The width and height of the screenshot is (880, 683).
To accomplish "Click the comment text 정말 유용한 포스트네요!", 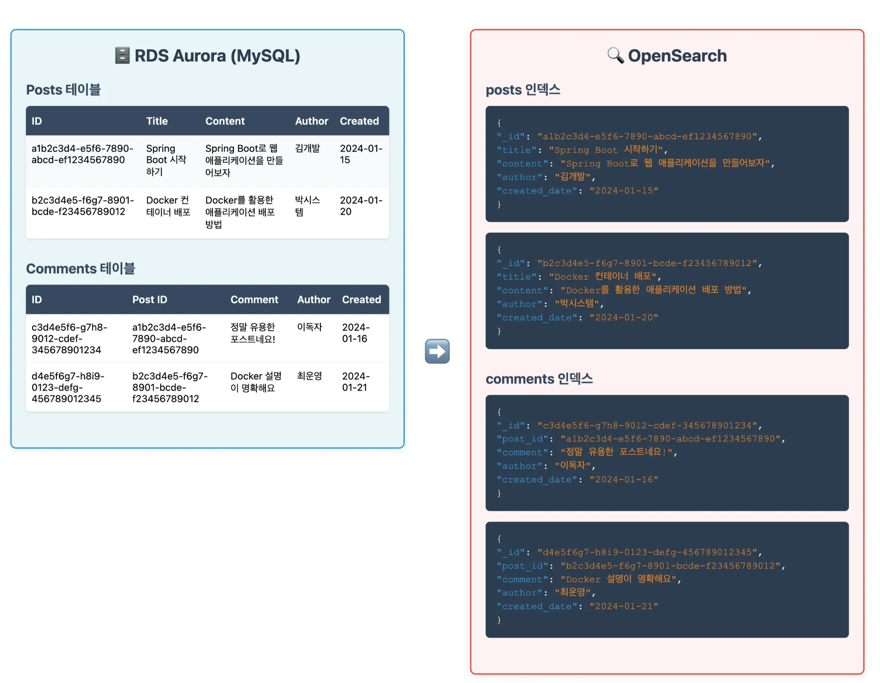I will pos(253,333).
